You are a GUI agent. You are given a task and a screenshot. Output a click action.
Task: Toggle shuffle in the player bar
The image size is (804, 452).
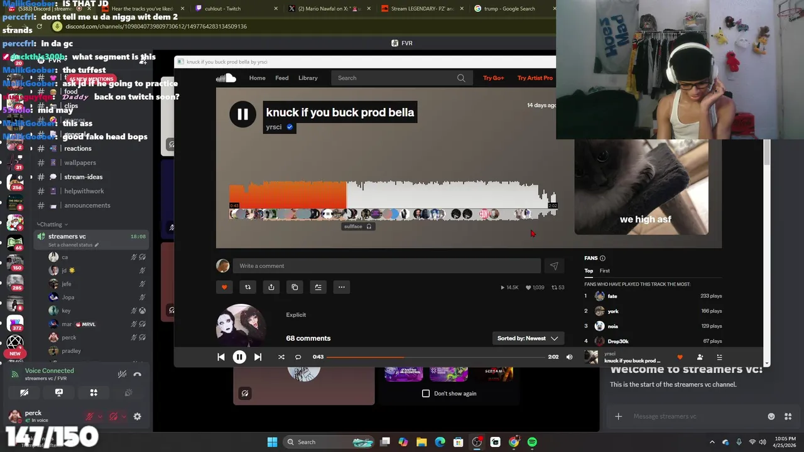click(x=281, y=357)
